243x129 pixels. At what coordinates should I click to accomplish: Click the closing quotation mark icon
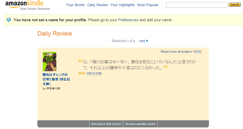pos(166,67)
